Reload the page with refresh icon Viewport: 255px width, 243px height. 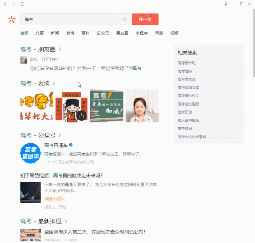coord(22,4)
